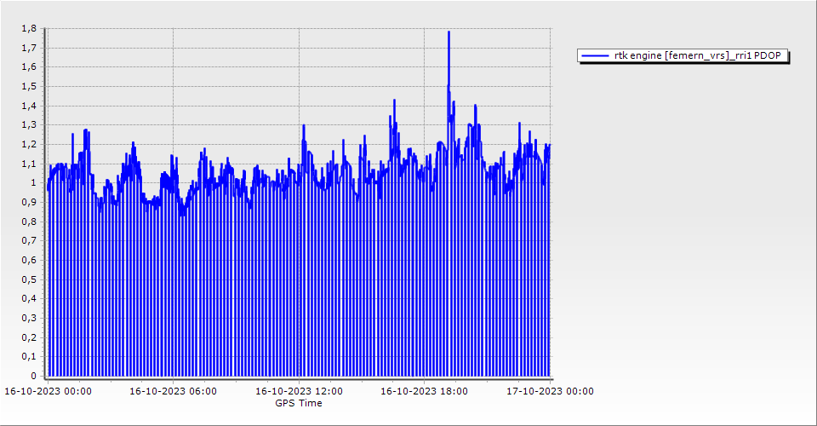The image size is (817, 426).
Task: Click the 1,8 y-axis tick label
Action: click(x=28, y=28)
